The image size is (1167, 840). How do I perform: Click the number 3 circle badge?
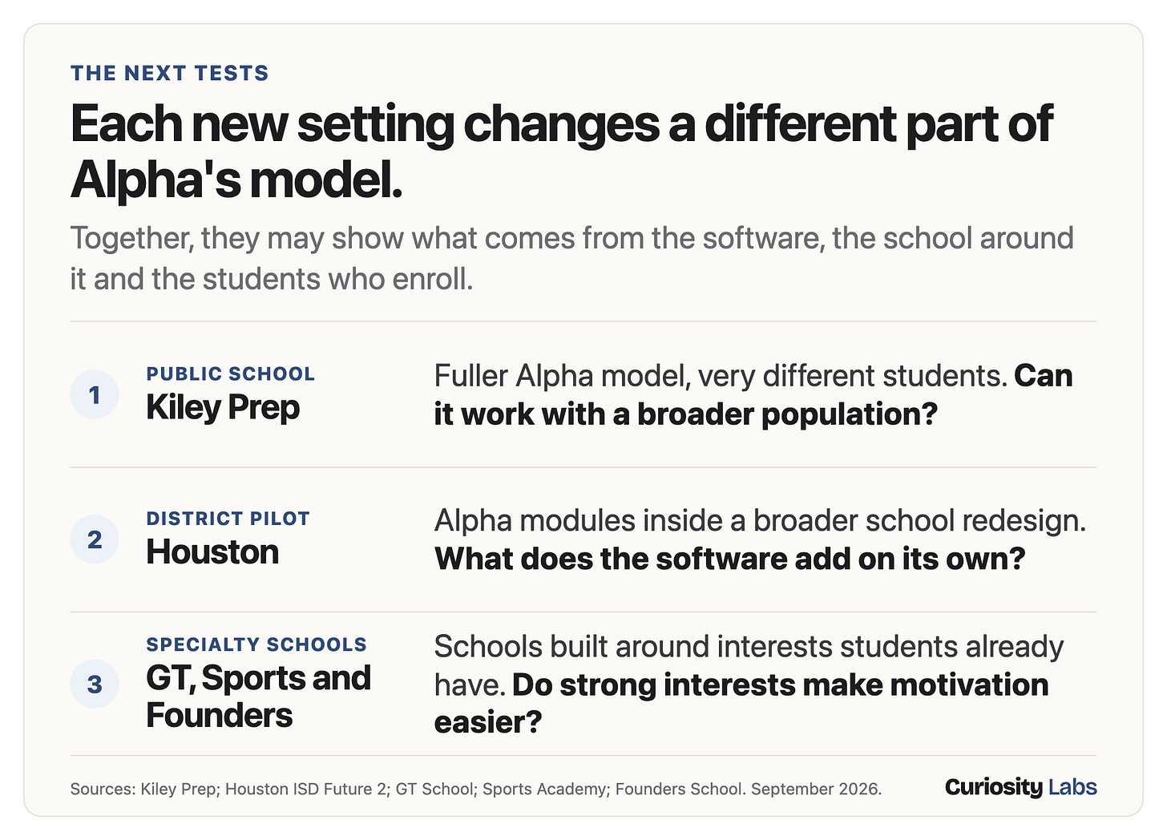95,684
